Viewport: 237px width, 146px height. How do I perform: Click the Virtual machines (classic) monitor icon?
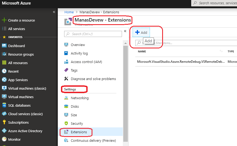pyautogui.click(x=4, y=88)
